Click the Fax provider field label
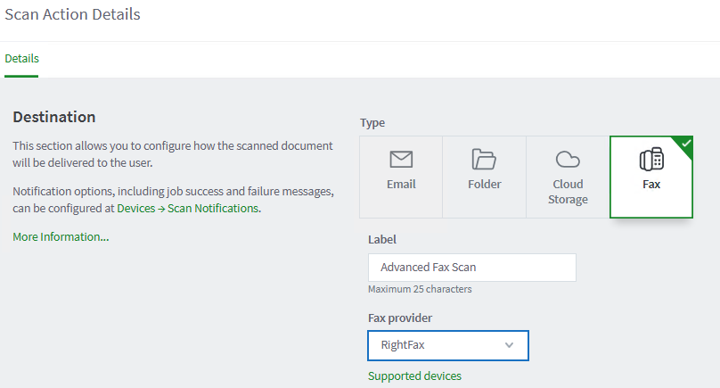Viewport: 720px width, 388px height. click(x=401, y=318)
